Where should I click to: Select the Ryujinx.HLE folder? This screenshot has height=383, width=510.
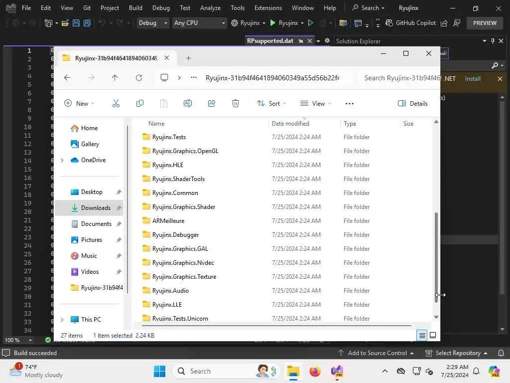[x=167, y=165]
